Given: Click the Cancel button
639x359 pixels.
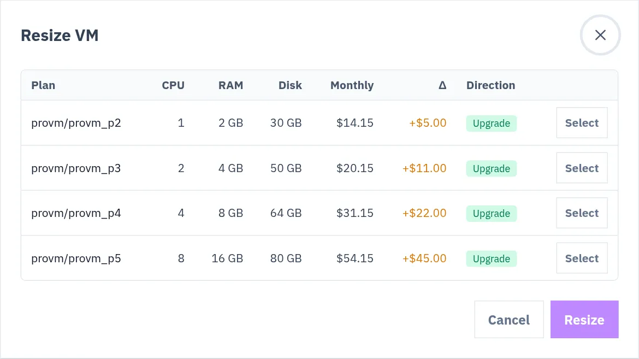Looking at the screenshot, I should click(x=508, y=320).
